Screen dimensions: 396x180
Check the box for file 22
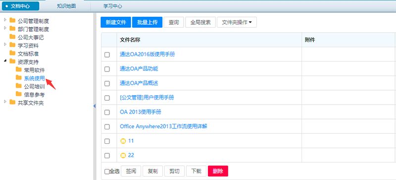[x=107, y=156]
